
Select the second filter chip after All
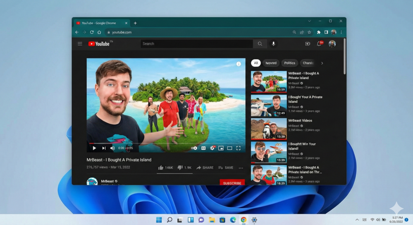tap(271, 63)
